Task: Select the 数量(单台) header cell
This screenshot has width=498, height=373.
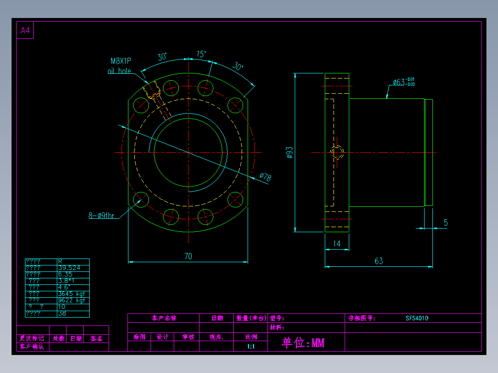Action: (251, 318)
